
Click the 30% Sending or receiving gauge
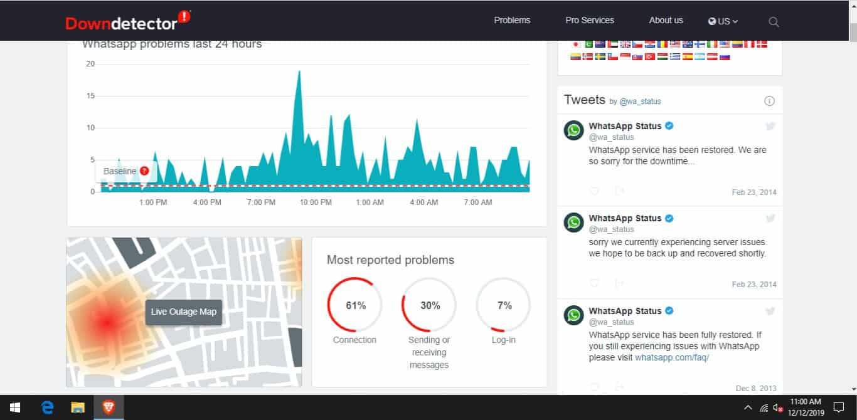click(429, 305)
